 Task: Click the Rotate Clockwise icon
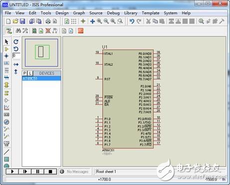[16, 41]
